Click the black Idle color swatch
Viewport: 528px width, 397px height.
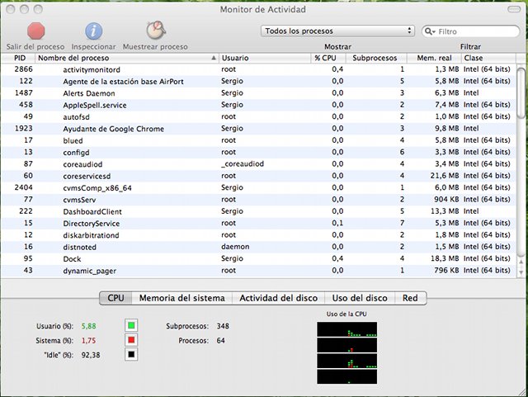pos(130,355)
